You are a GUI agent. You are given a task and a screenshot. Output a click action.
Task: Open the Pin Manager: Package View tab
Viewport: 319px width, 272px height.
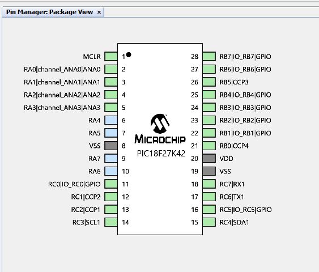click(49, 12)
